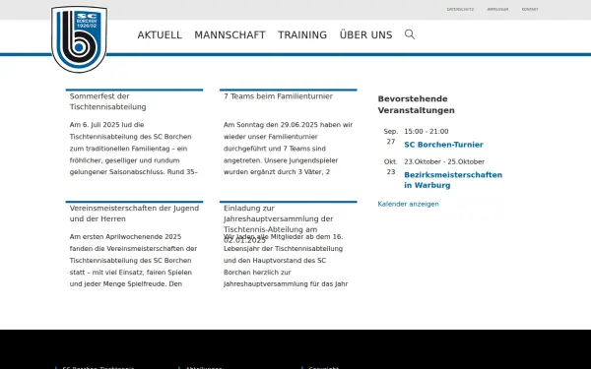Click the event time 15:00 - 21:00

point(427,132)
